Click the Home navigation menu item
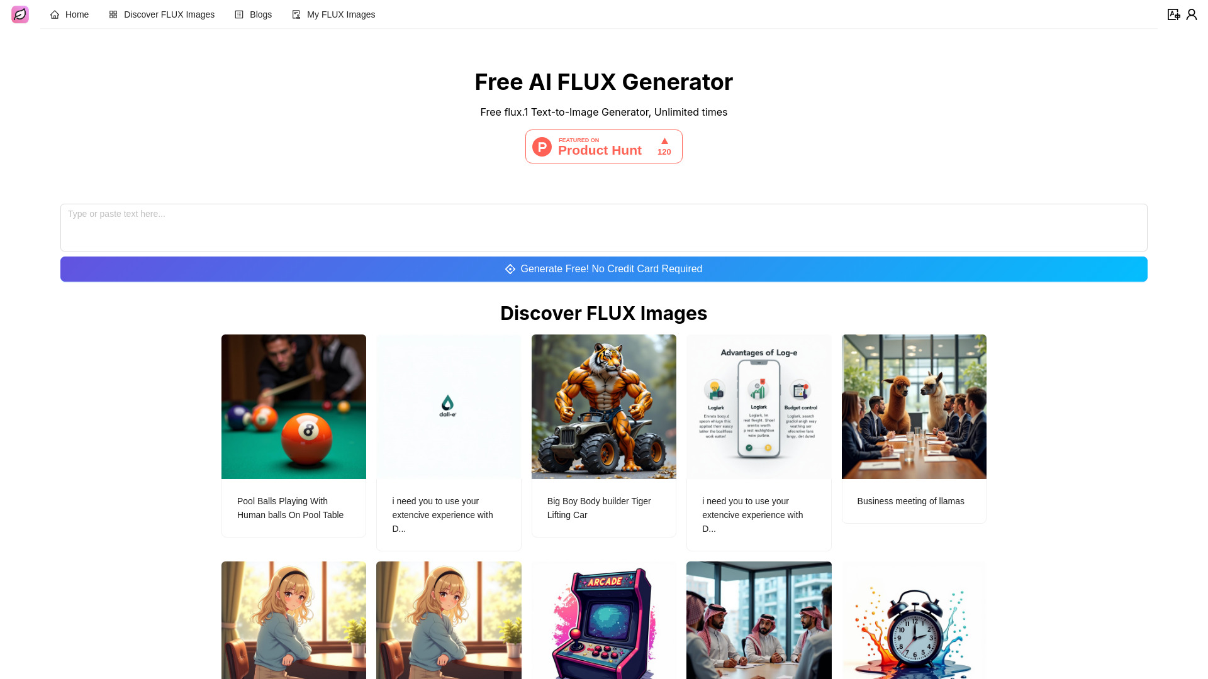 tap(69, 14)
